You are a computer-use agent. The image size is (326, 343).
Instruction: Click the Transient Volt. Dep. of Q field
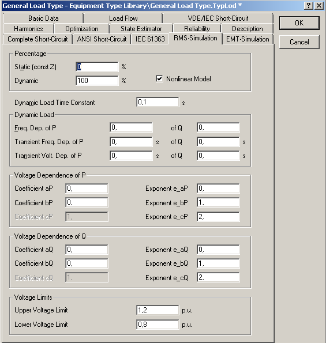coord(218,156)
